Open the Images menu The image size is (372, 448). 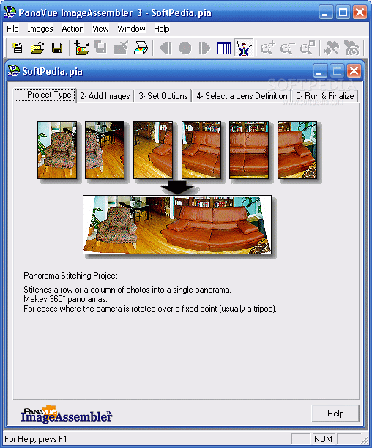[x=40, y=29]
